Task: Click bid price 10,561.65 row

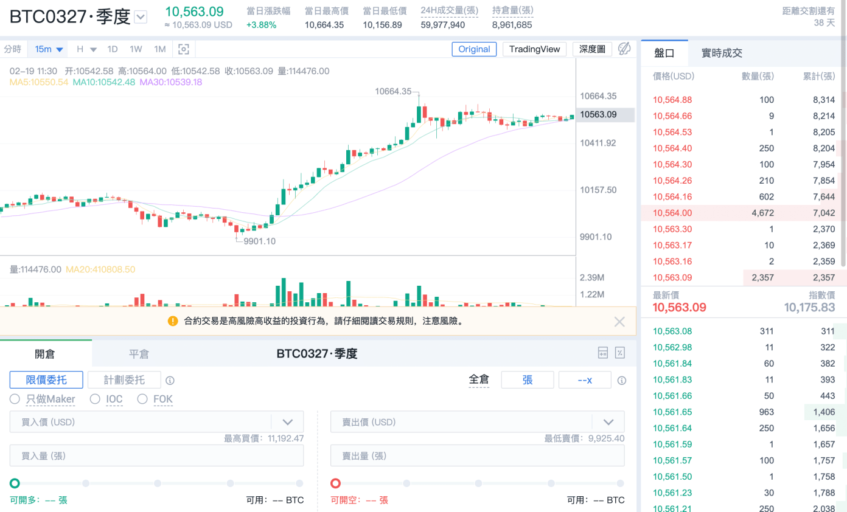Action: [744, 412]
